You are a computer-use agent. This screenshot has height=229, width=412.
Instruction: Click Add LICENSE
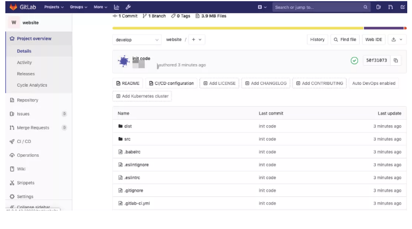coord(219,83)
